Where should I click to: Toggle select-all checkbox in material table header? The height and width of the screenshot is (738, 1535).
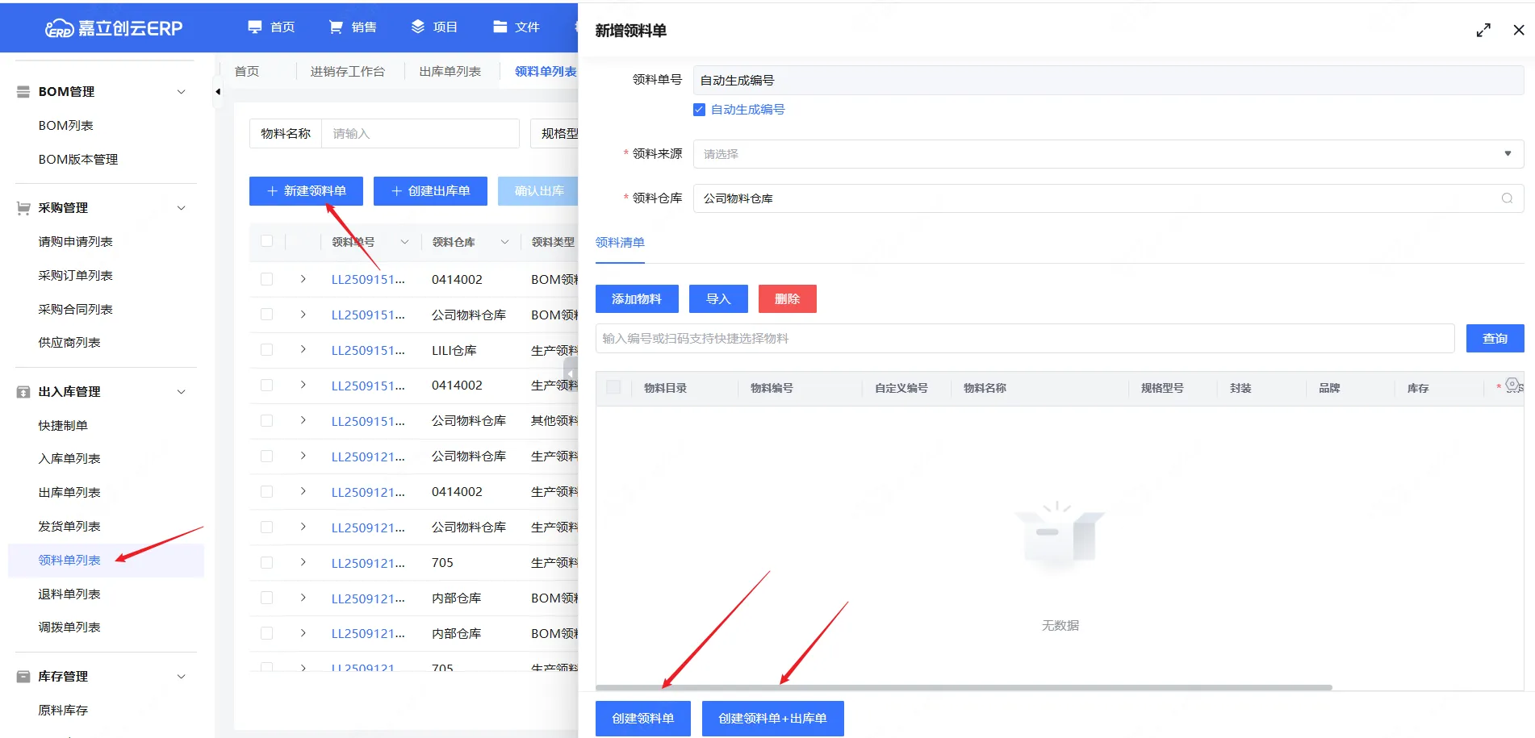click(613, 388)
